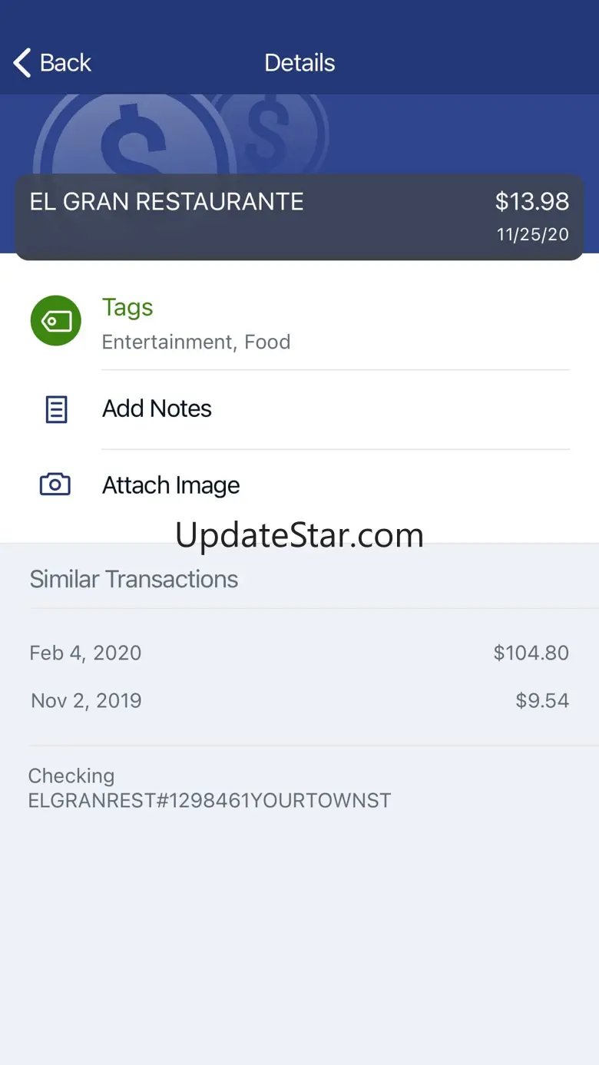Image resolution: width=599 pixels, height=1065 pixels.
Task: Tap the EL GRAN RESTAURANTE title
Action: click(167, 202)
